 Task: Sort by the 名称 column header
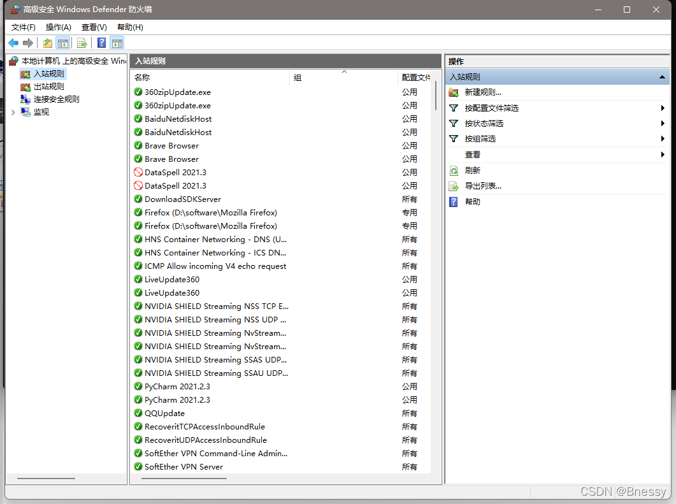(x=210, y=78)
